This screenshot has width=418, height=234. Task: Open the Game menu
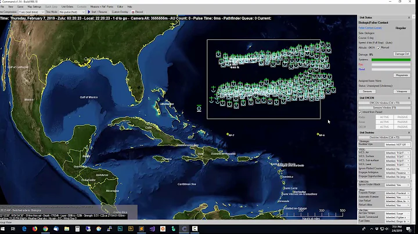tap(20, 6)
